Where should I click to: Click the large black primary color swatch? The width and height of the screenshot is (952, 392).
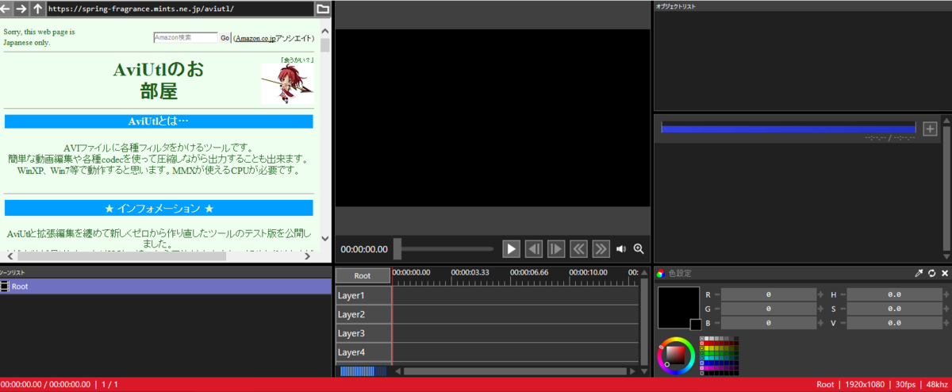click(x=678, y=307)
